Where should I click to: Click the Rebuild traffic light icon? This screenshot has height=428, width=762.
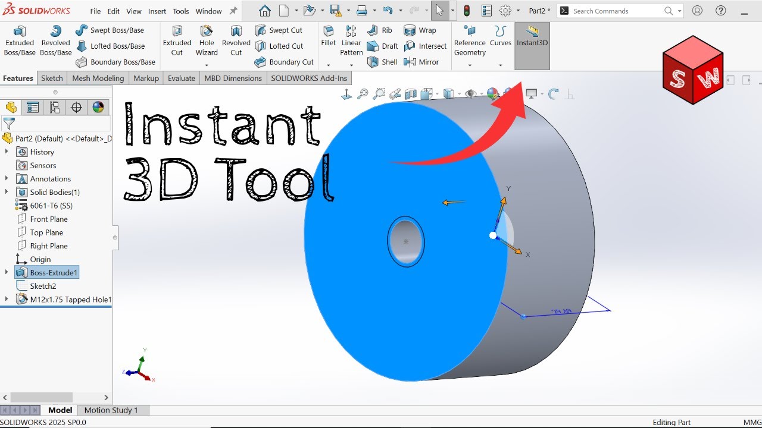click(x=467, y=11)
